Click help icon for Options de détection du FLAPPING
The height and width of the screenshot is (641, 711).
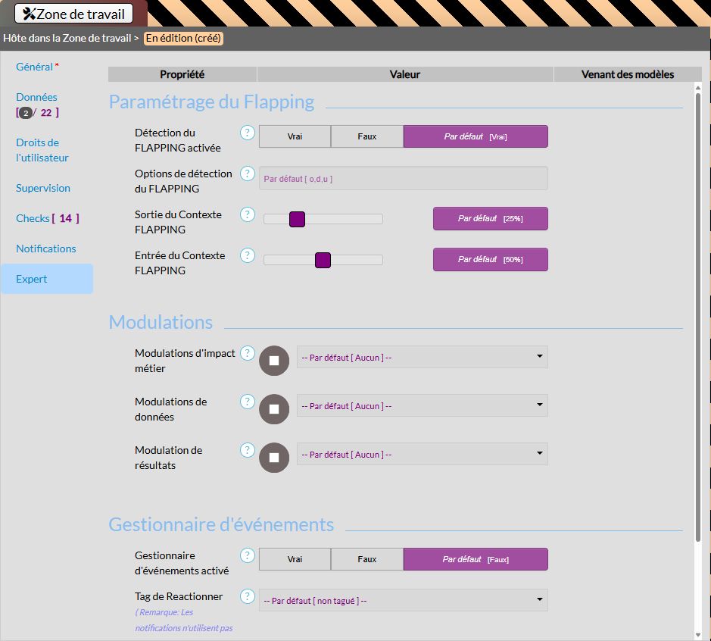click(x=248, y=174)
